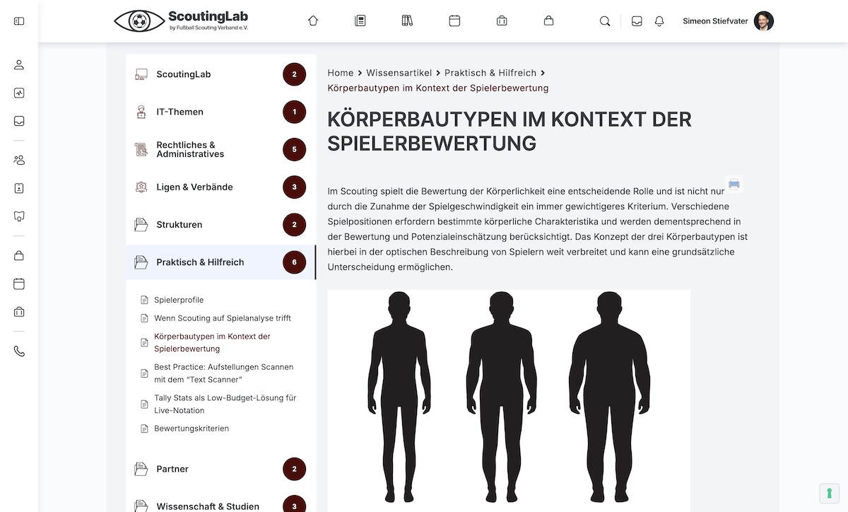Click the phone icon in left sidebar
The height and width of the screenshot is (512, 848).
pyautogui.click(x=19, y=351)
